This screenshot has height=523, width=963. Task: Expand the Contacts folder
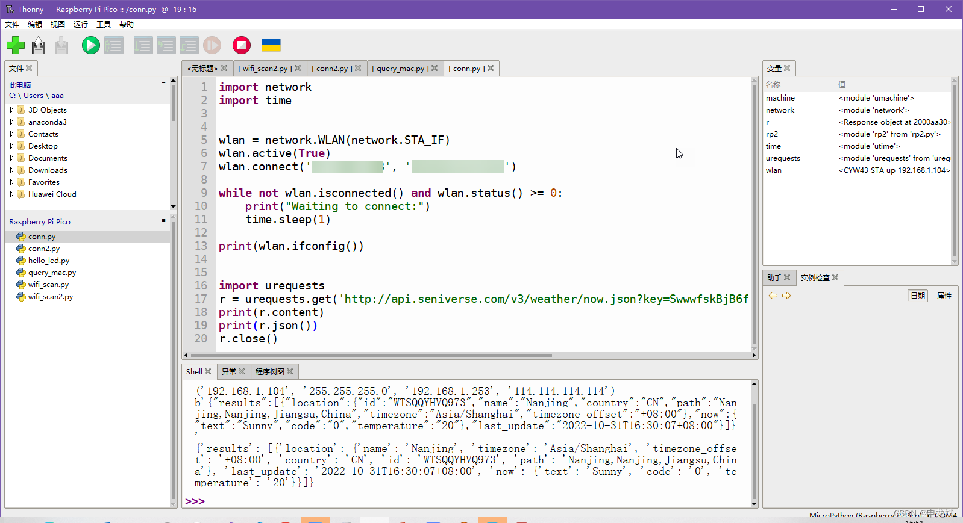tap(11, 134)
